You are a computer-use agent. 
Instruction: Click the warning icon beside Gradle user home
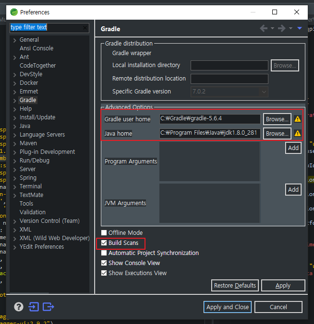pyautogui.click(x=298, y=119)
